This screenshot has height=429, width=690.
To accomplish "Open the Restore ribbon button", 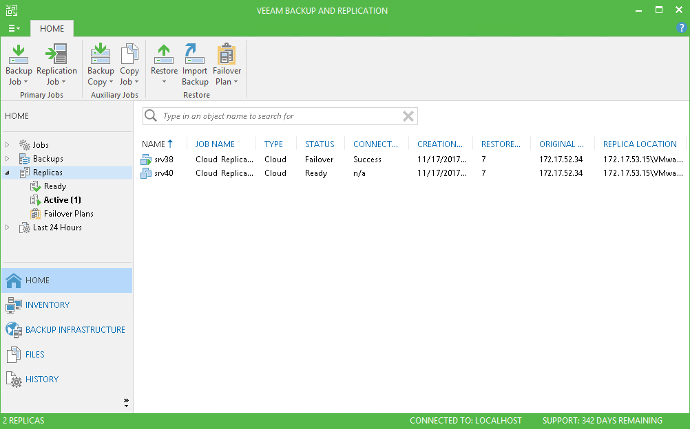I will click(x=164, y=64).
